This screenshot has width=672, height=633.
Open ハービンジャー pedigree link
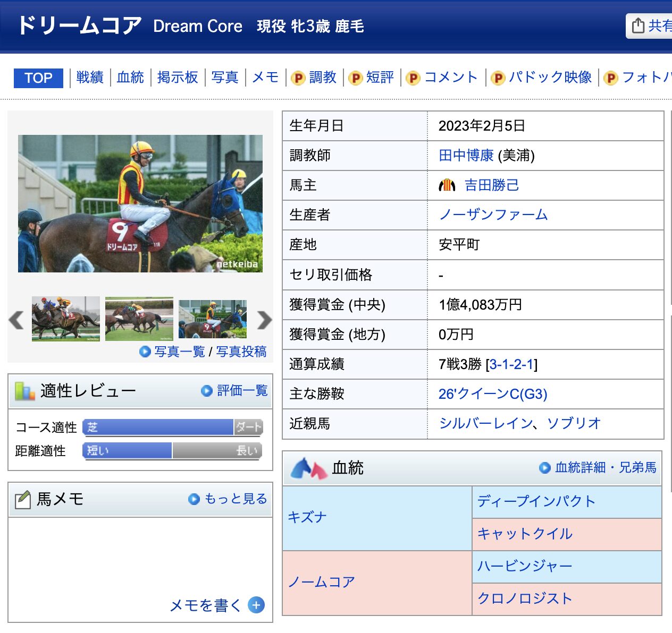pyautogui.click(x=525, y=566)
